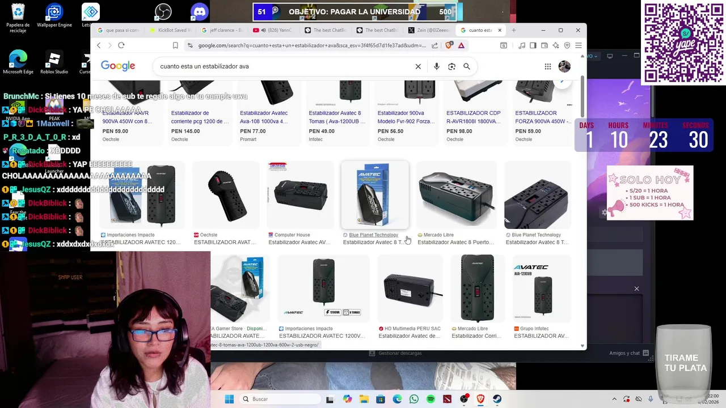Open Spotify from the taskbar

pos(430,399)
